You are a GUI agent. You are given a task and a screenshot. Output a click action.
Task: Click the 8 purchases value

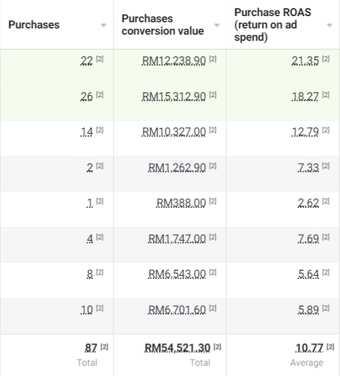[x=90, y=274]
